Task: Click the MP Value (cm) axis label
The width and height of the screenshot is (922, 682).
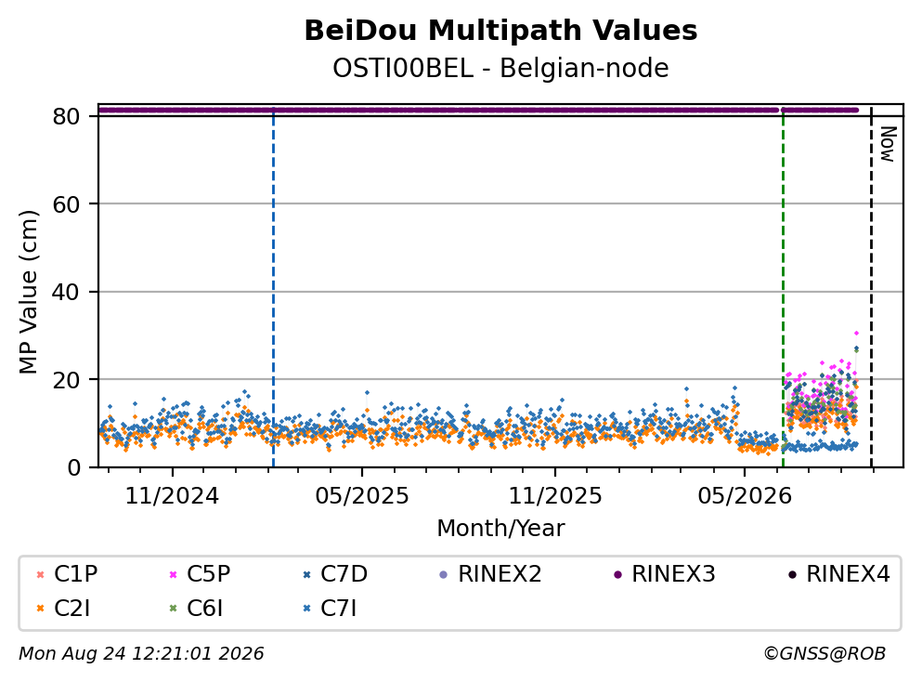Action: click(28, 292)
